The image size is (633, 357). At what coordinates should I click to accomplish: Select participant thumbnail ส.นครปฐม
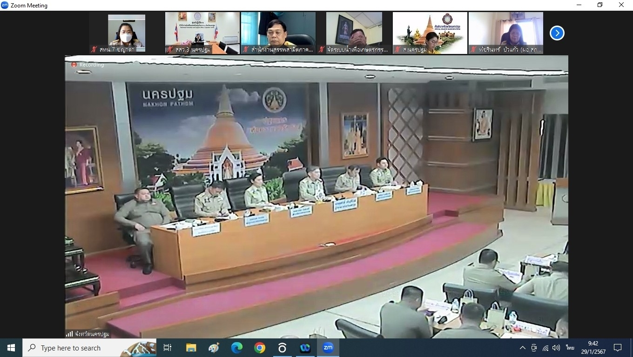coord(430,33)
